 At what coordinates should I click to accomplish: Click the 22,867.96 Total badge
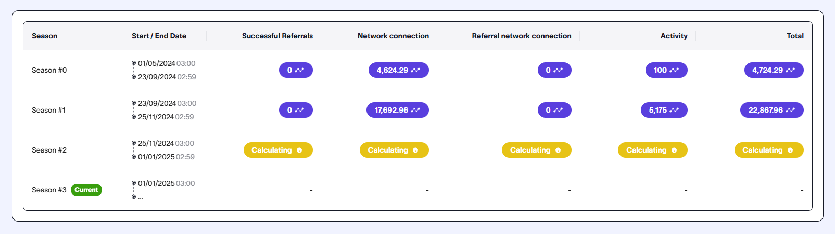(772, 110)
